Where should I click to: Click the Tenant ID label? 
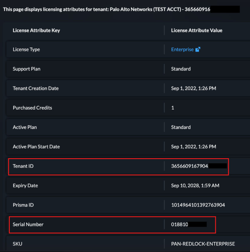coord(23,166)
